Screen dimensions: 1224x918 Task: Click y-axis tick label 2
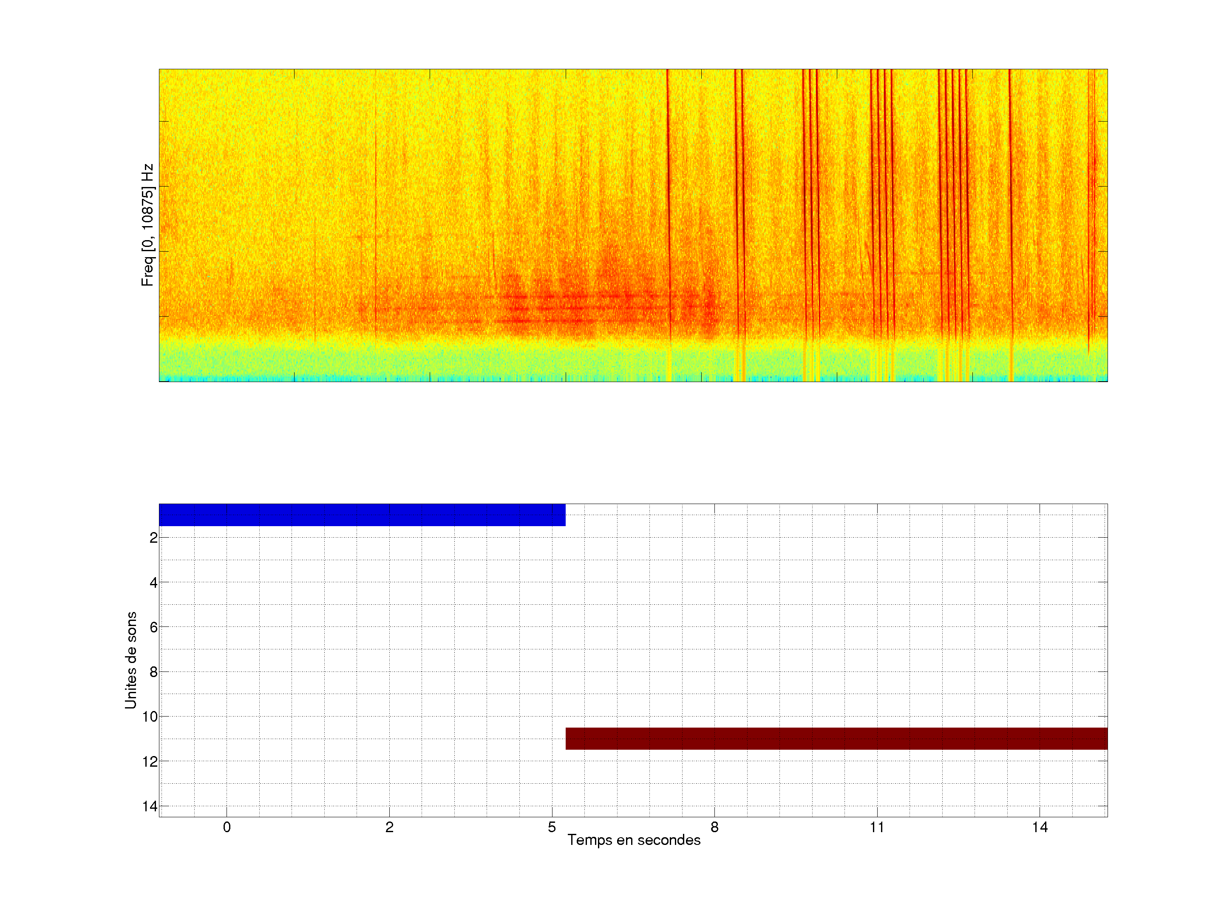tap(153, 538)
